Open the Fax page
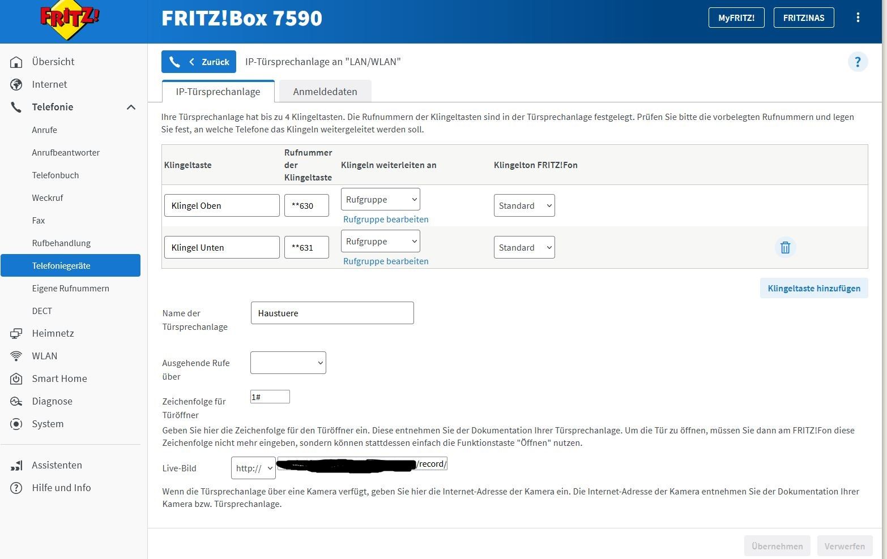The height and width of the screenshot is (559, 887). [x=39, y=220]
